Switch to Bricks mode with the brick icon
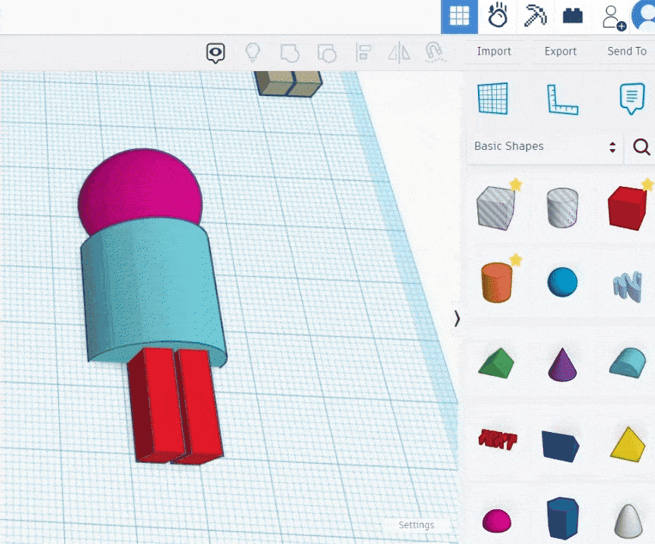Screen dimensions: 655x544 pyautogui.click(x=573, y=16)
